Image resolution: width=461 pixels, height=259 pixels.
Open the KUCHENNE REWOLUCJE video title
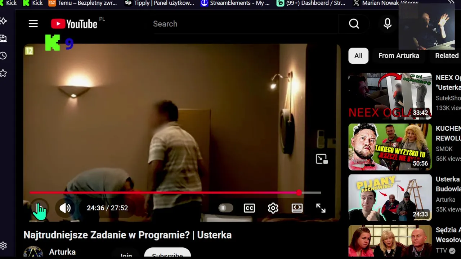(x=448, y=133)
